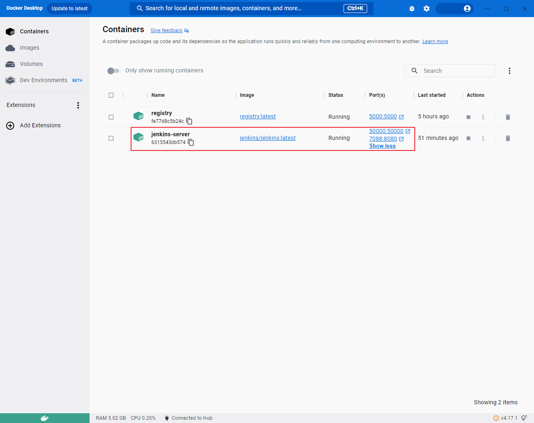
Task: Click the registry container cube icon
Action: [138, 116]
